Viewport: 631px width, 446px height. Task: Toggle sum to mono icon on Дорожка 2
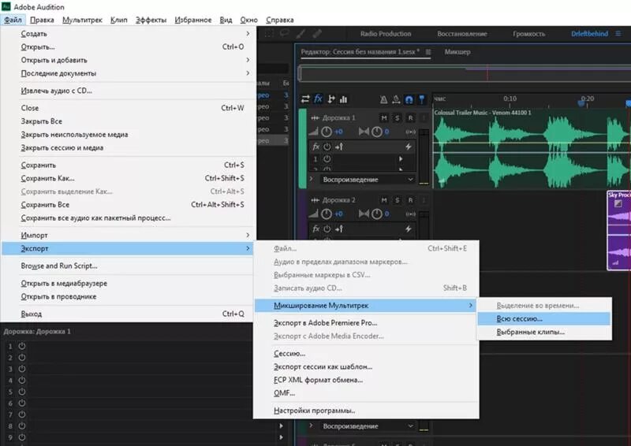tap(410, 214)
